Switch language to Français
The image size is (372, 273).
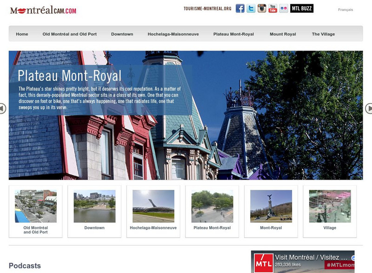(x=345, y=9)
